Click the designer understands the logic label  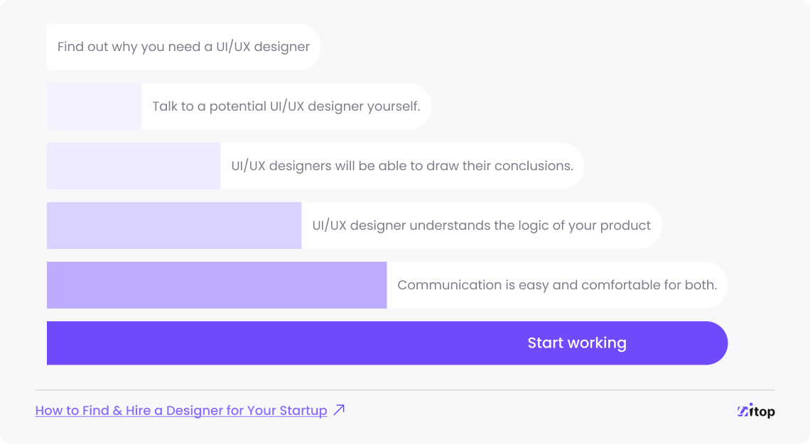(482, 226)
